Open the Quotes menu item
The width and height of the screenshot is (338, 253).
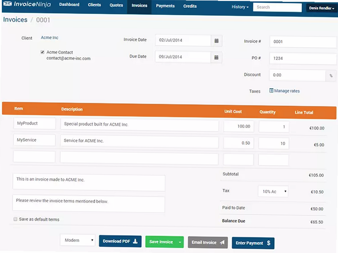click(116, 5)
